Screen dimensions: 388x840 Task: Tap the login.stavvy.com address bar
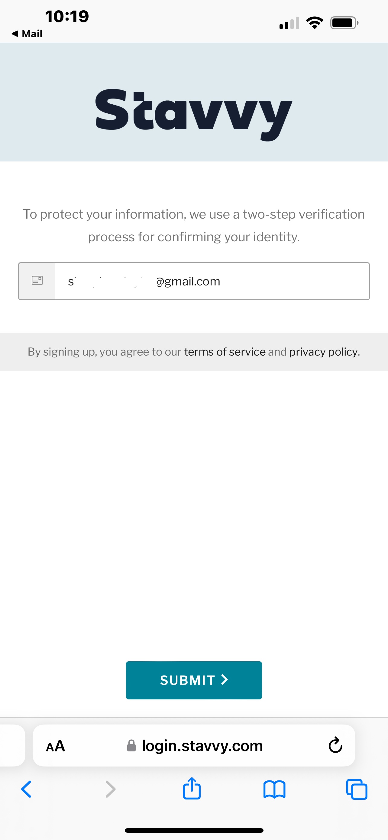pyautogui.click(x=194, y=745)
